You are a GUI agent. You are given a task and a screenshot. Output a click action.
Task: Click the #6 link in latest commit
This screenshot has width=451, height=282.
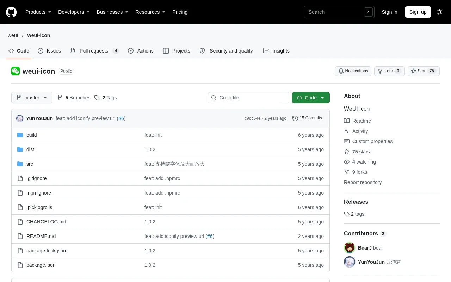coord(121,118)
